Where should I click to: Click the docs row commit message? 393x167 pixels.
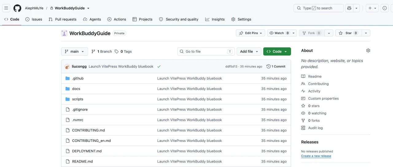coord(189,89)
